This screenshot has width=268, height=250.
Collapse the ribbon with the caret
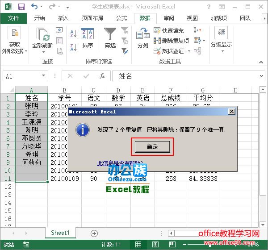coord(261,62)
